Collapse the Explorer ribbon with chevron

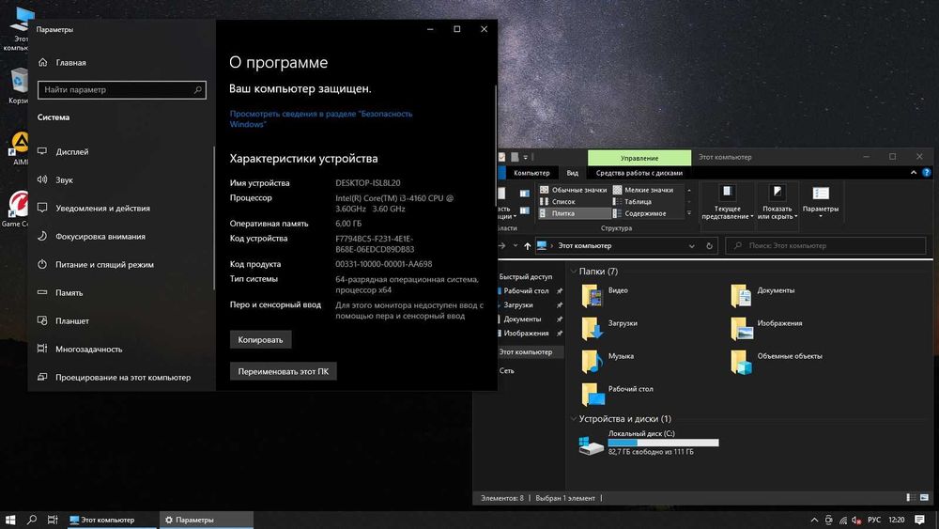click(x=914, y=173)
